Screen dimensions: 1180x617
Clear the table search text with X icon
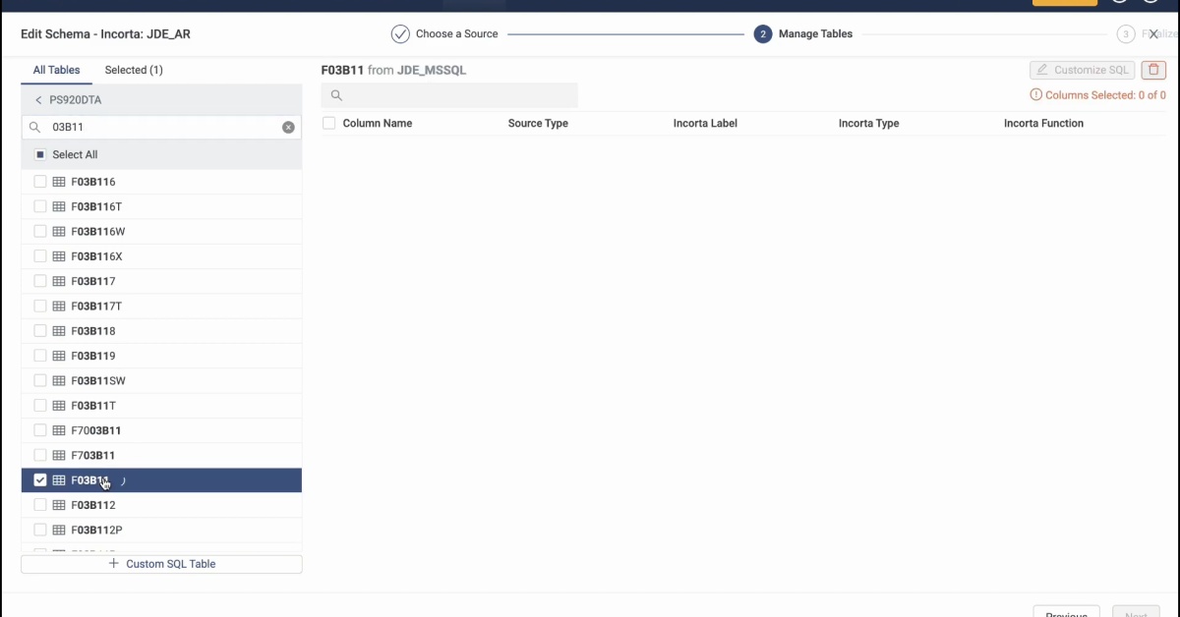(x=288, y=127)
